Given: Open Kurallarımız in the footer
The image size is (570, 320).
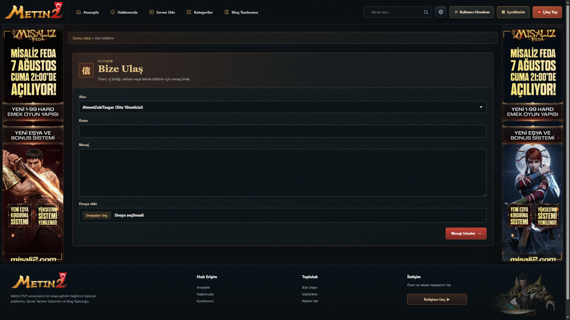Looking at the screenshot, I should 205,301.
